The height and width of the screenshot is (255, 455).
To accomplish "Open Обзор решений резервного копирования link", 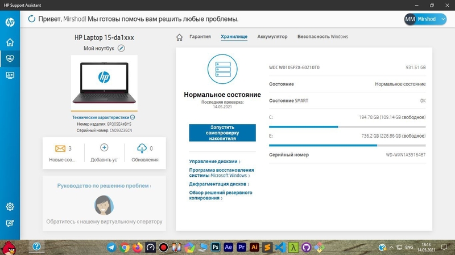I will 221,195.
